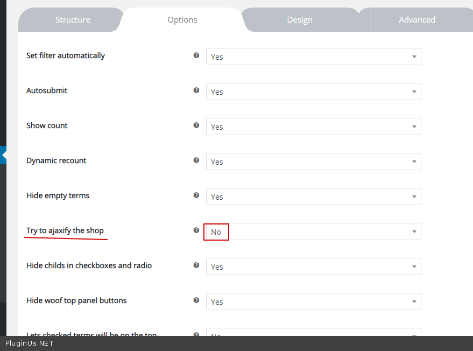Open the Autosubmit dropdown

pyautogui.click(x=313, y=92)
